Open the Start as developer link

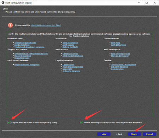(120, 56)
